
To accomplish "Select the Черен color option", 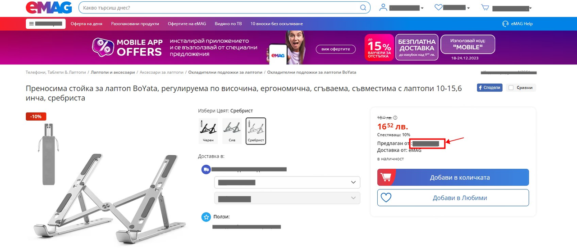I will coord(208,131).
